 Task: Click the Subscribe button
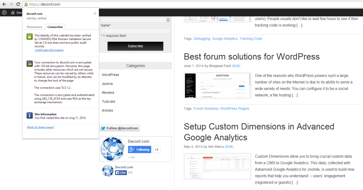click(x=135, y=46)
